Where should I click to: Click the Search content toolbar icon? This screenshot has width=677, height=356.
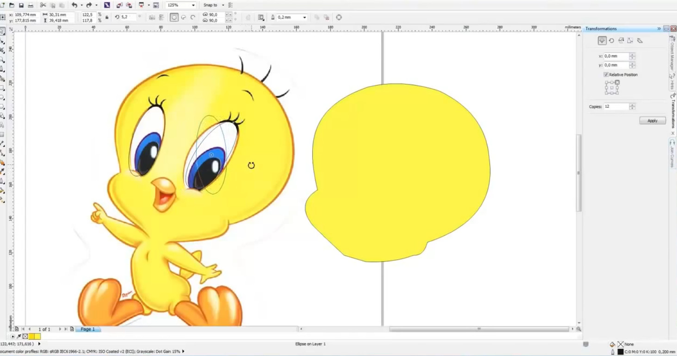tap(107, 5)
